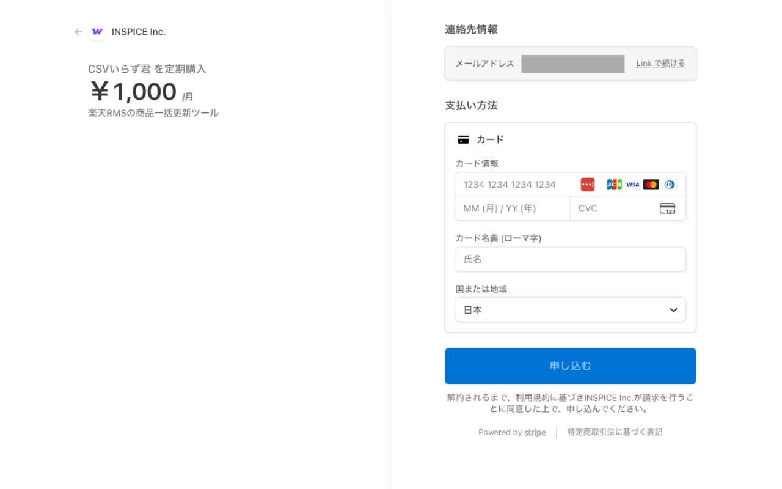This screenshot has width=782, height=489.
Task: Click the Visa card brand icon
Action: [632, 184]
